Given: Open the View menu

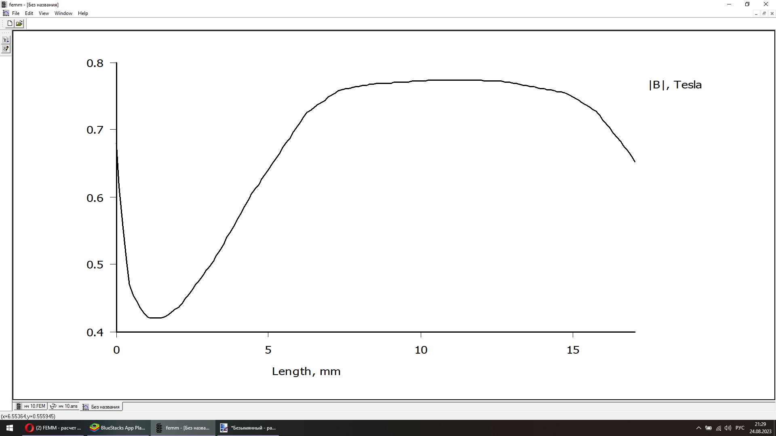Looking at the screenshot, I should pos(44,13).
